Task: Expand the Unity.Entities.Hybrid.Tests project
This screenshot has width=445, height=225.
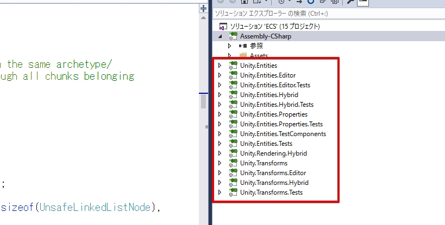Action: click(x=220, y=105)
